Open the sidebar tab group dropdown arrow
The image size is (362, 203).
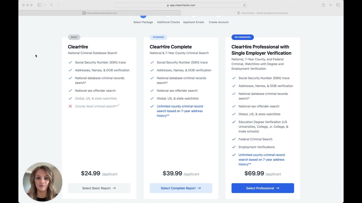click(45, 5)
